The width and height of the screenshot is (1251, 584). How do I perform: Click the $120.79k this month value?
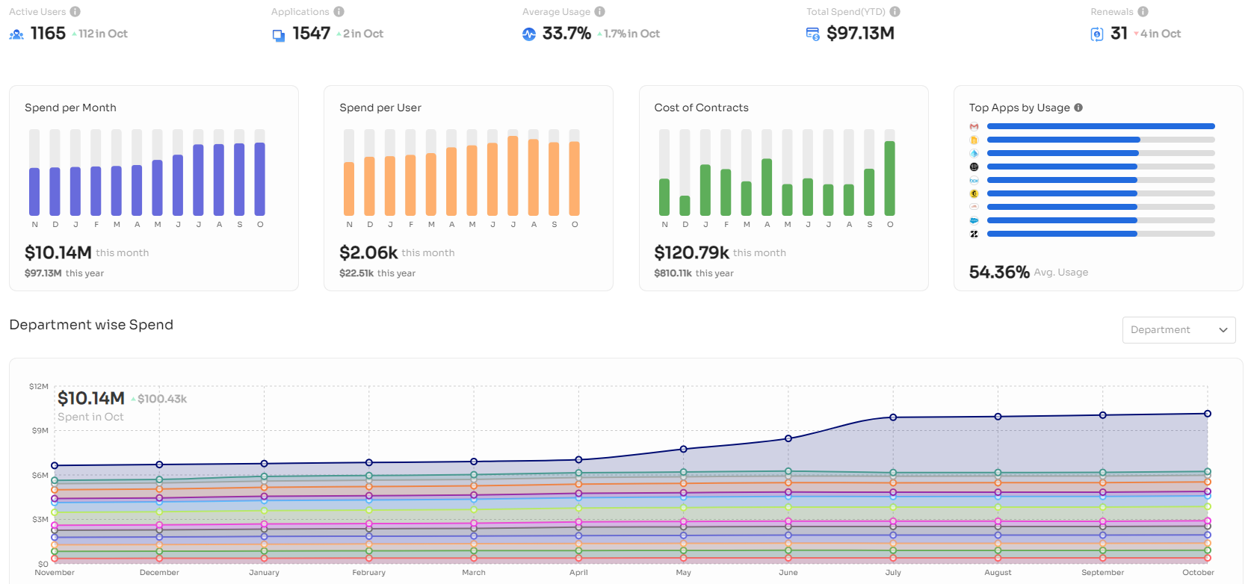click(x=692, y=253)
